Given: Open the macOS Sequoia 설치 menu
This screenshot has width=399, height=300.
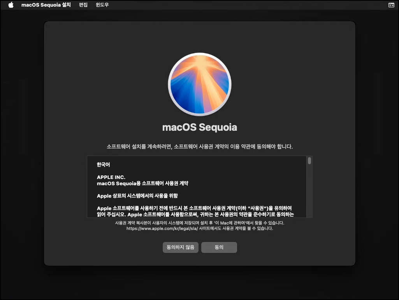Looking at the screenshot, I should (x=46, y=5).
